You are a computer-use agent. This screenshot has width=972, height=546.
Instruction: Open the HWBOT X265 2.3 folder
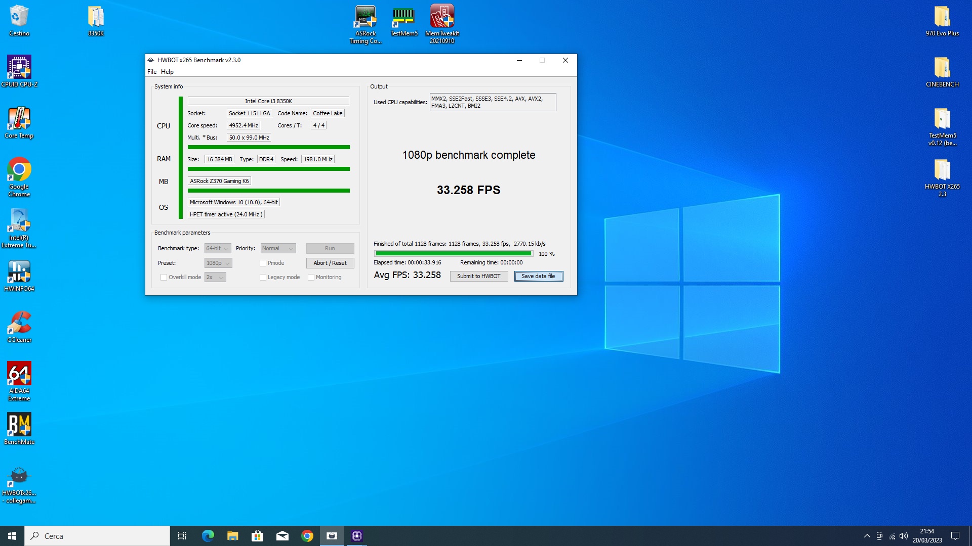tap(942, 177)
